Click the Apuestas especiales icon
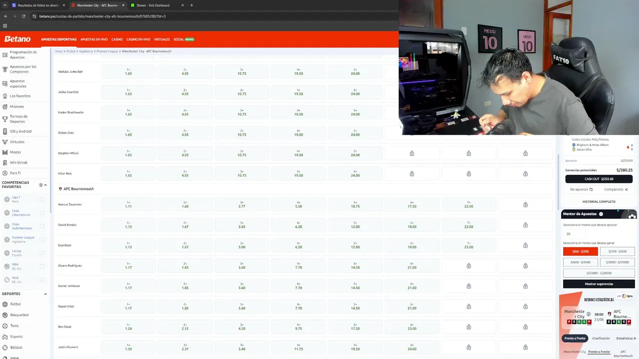639x359 pixels. [x=5, y=84]
